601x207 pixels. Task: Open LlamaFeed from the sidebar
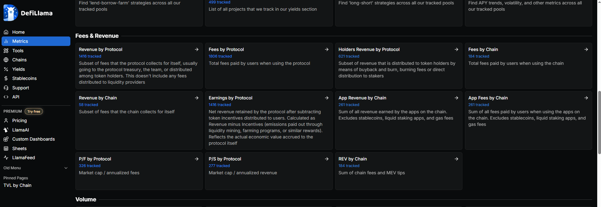23,158
